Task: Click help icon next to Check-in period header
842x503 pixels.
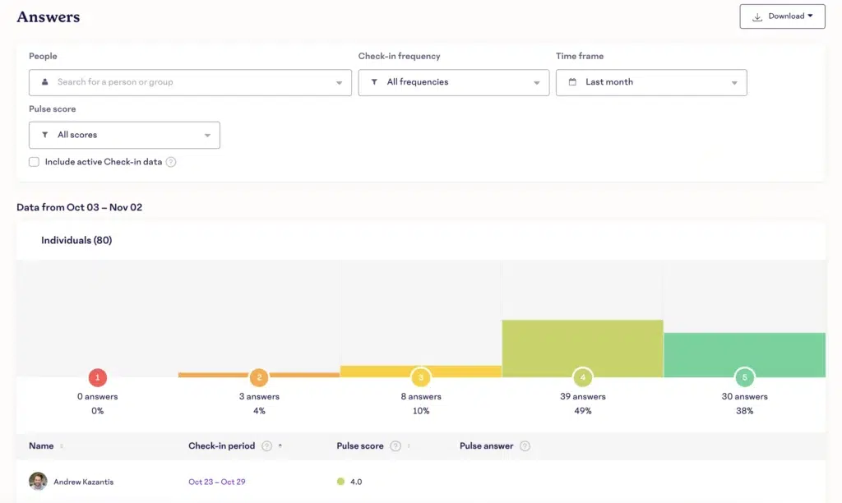Action: [x=266, y=446]
